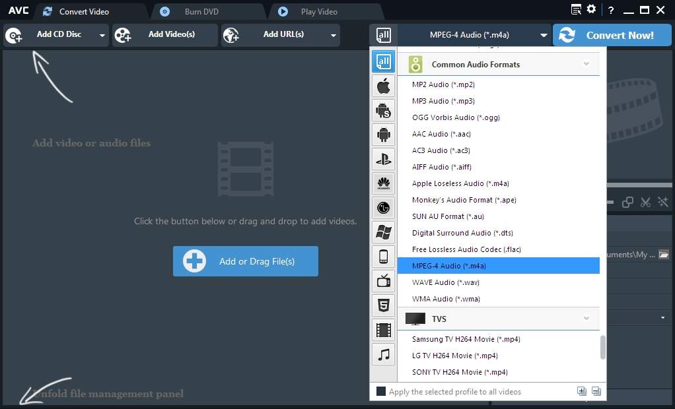675x409 pixels.
Task: Collapse the Common Audio Formats section
Action: (586, 65)
